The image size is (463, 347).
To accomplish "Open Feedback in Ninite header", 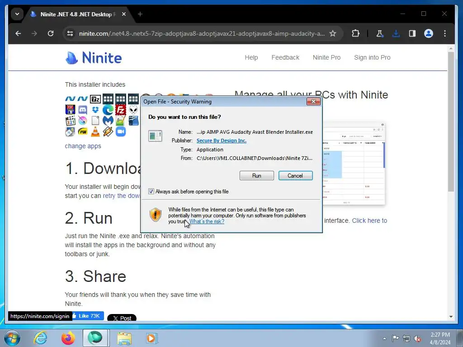I will pos(285,57).
